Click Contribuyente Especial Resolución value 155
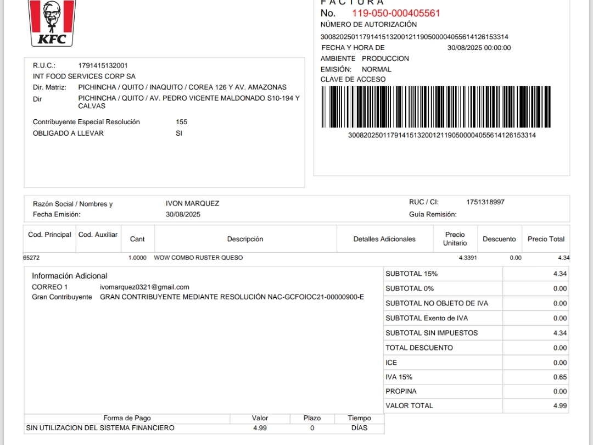The height and width of the screenshot is (445, 593). [182, 122]
